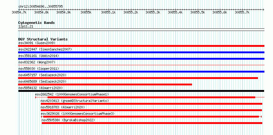
Task: Click the 30855.1k ruler tick label
Action: (108, 12)
